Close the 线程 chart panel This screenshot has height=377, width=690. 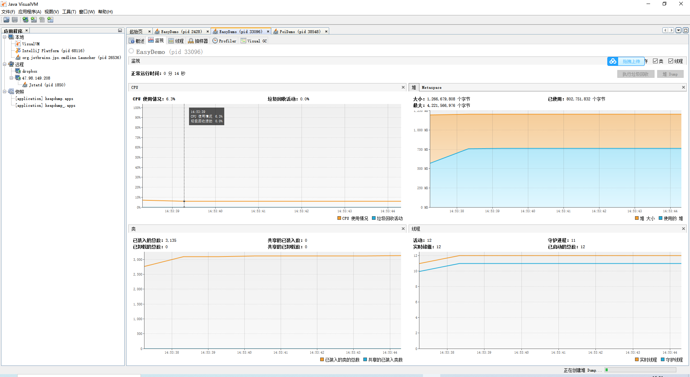tap(684, 229)
